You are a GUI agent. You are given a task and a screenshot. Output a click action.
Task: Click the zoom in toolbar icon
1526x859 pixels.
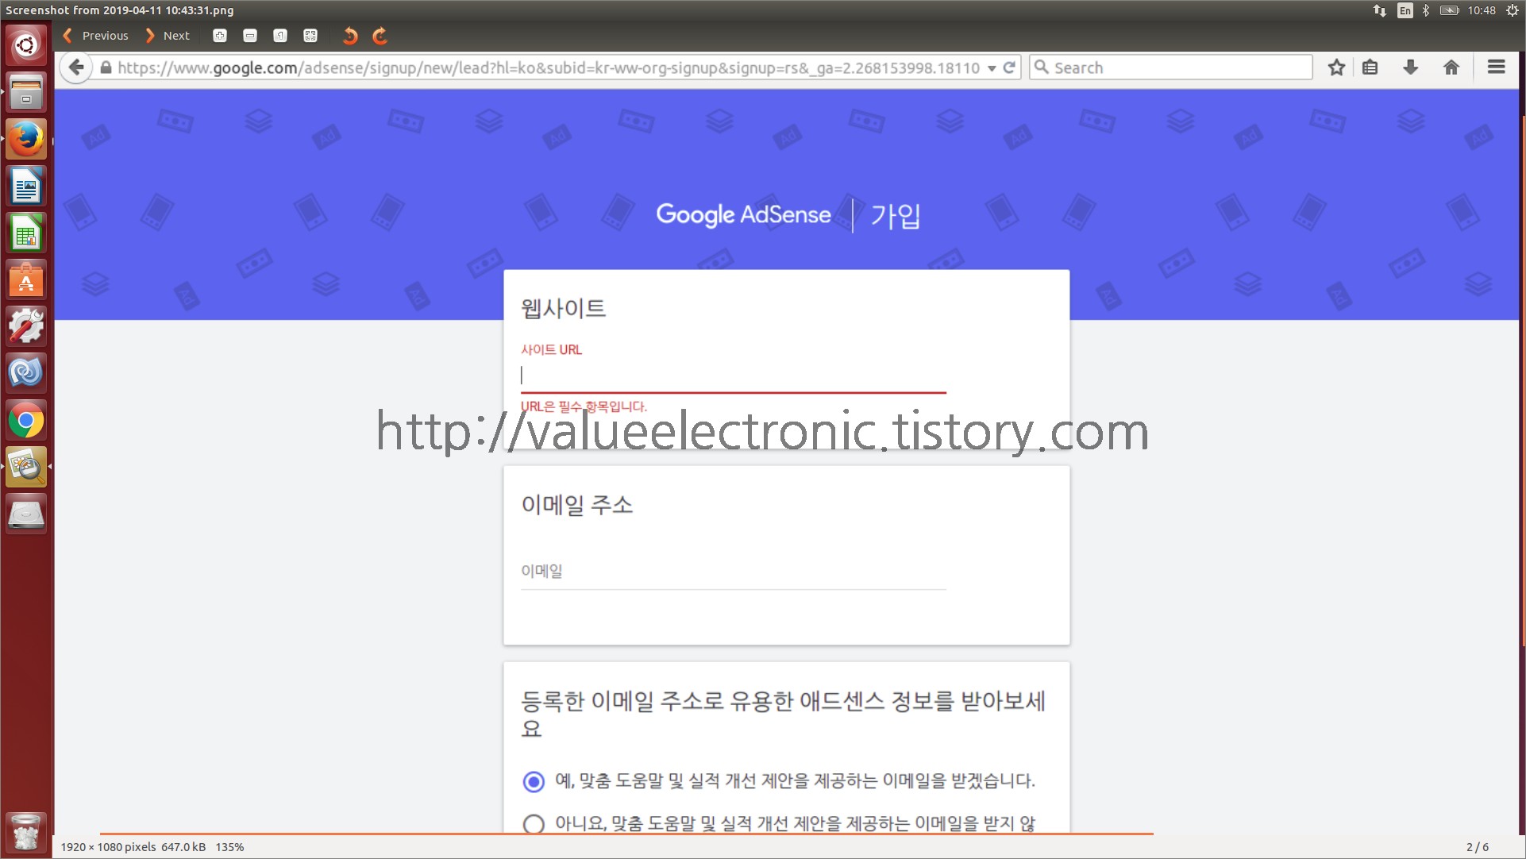point(220,36)
